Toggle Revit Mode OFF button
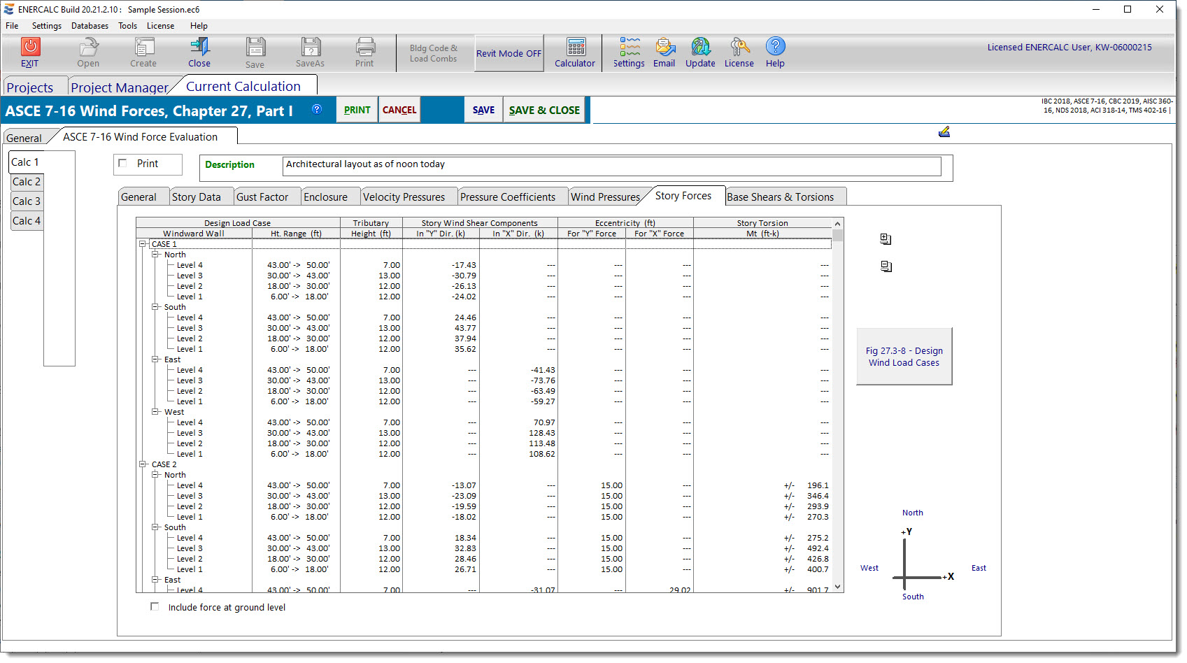 tap(509, 53)
